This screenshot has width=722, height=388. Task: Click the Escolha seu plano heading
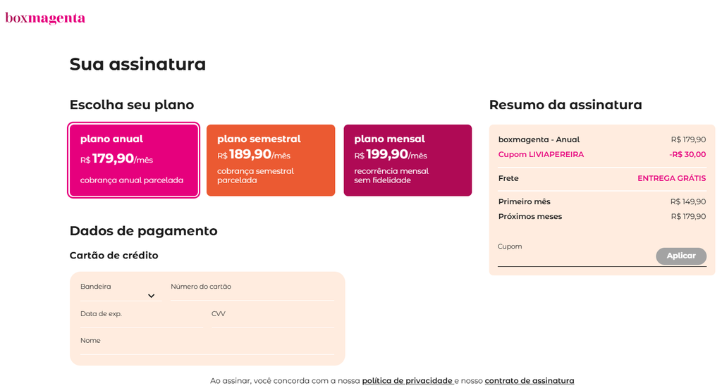132,105
